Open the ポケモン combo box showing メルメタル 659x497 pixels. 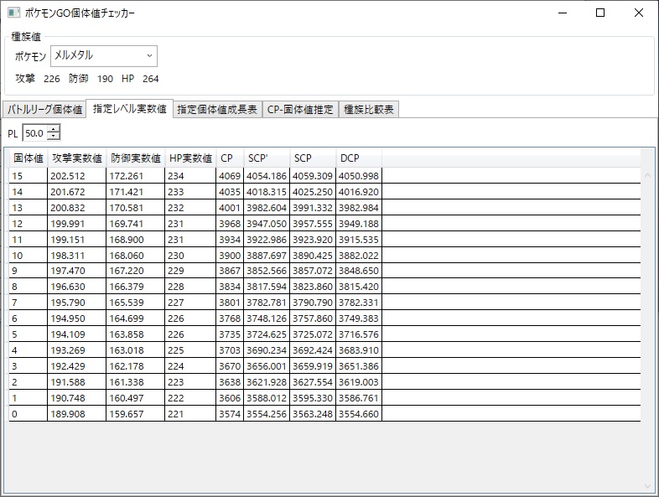pyautogui.click(x=104, y=56)
